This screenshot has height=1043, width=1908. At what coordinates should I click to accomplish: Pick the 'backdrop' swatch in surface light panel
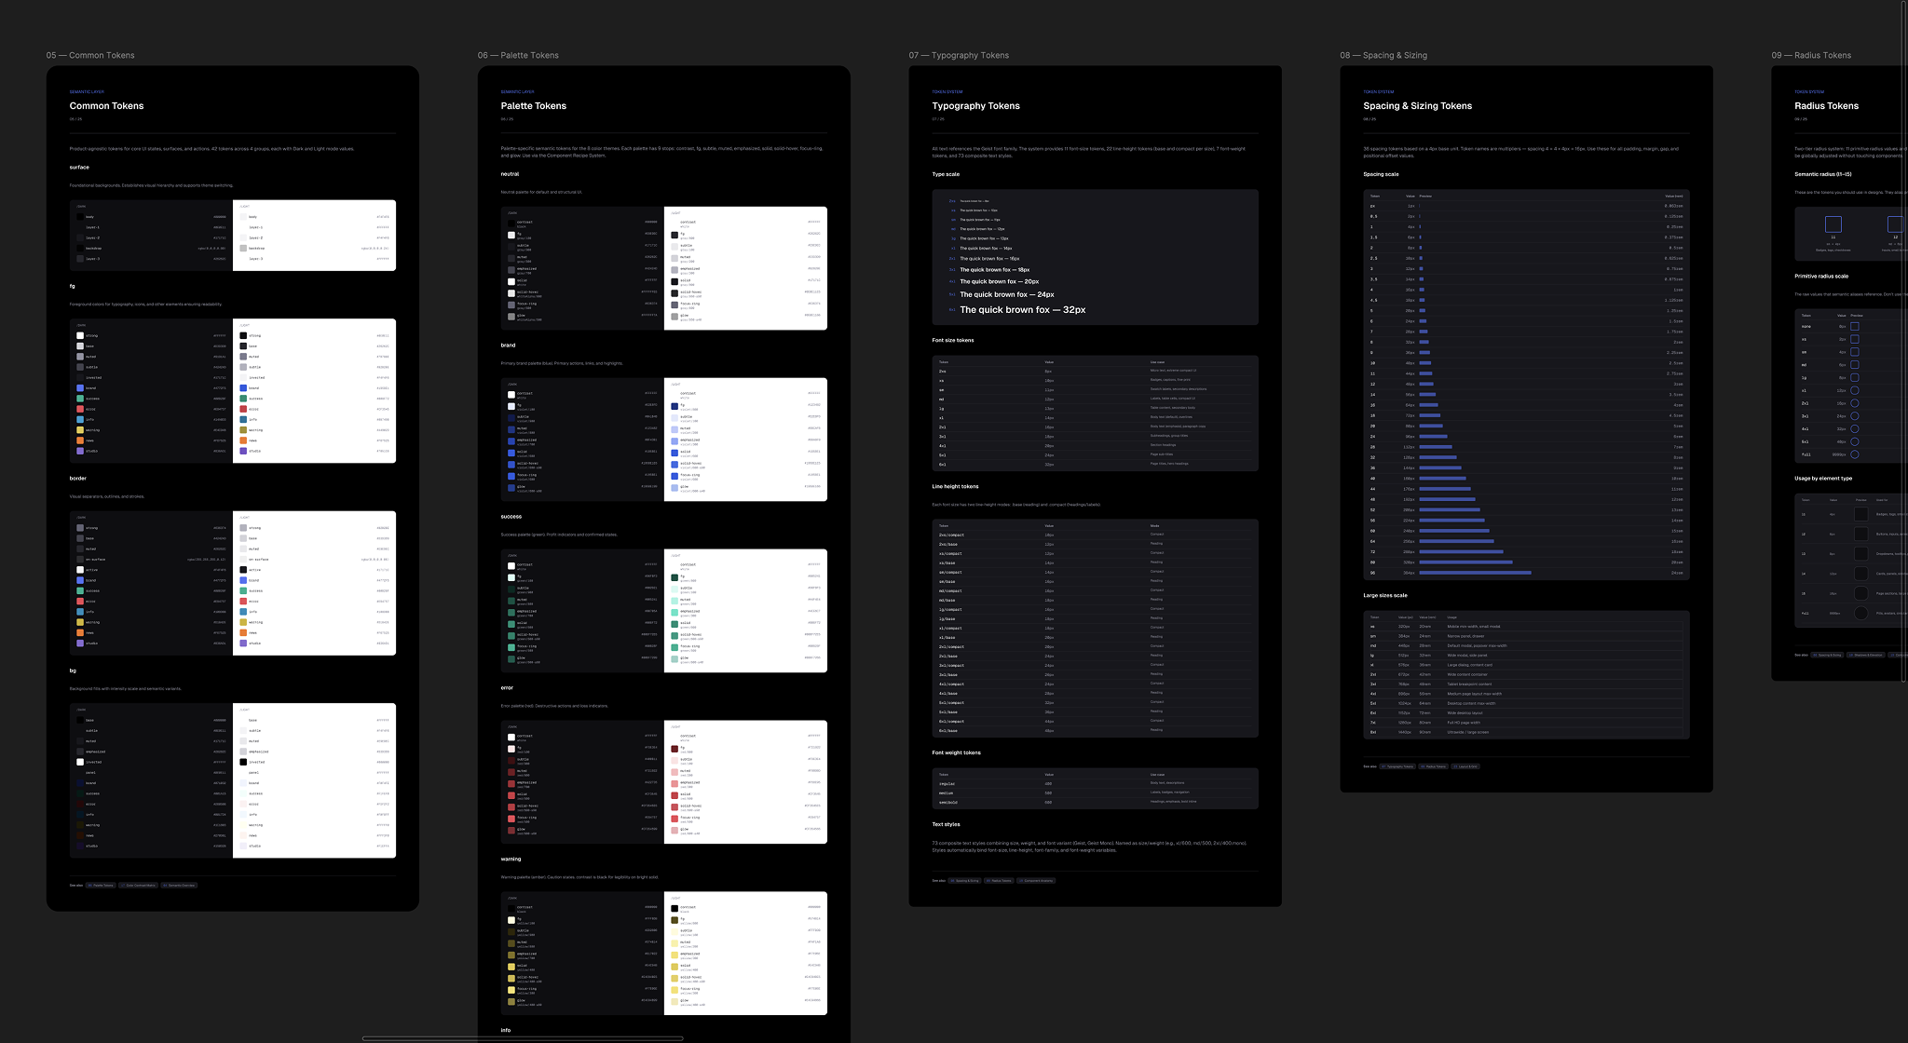pos(243,249)
